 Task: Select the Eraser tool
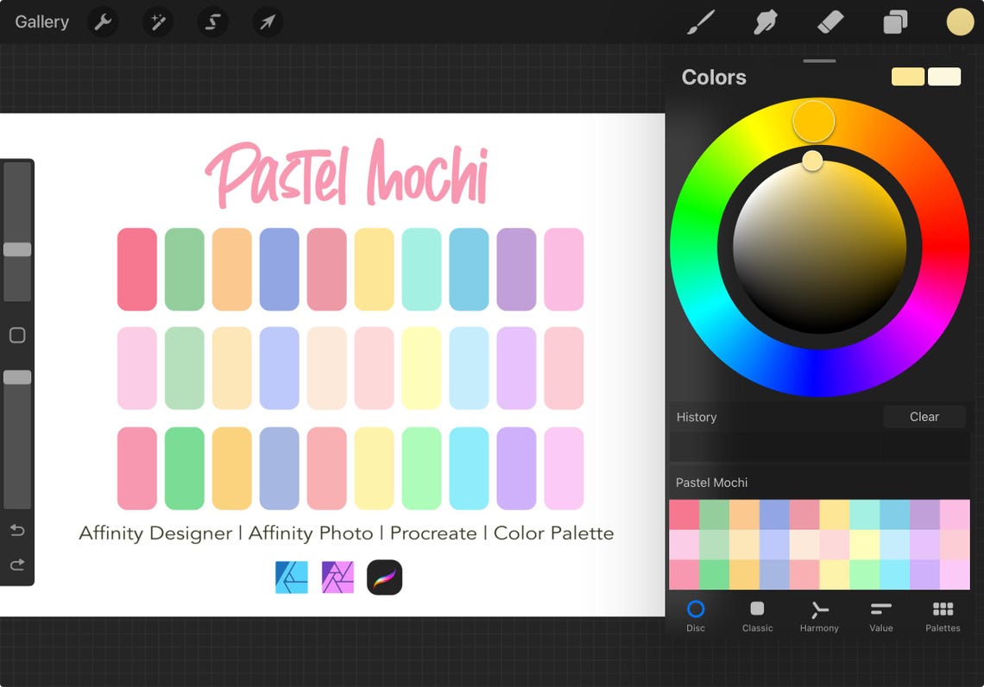(829, 22)
